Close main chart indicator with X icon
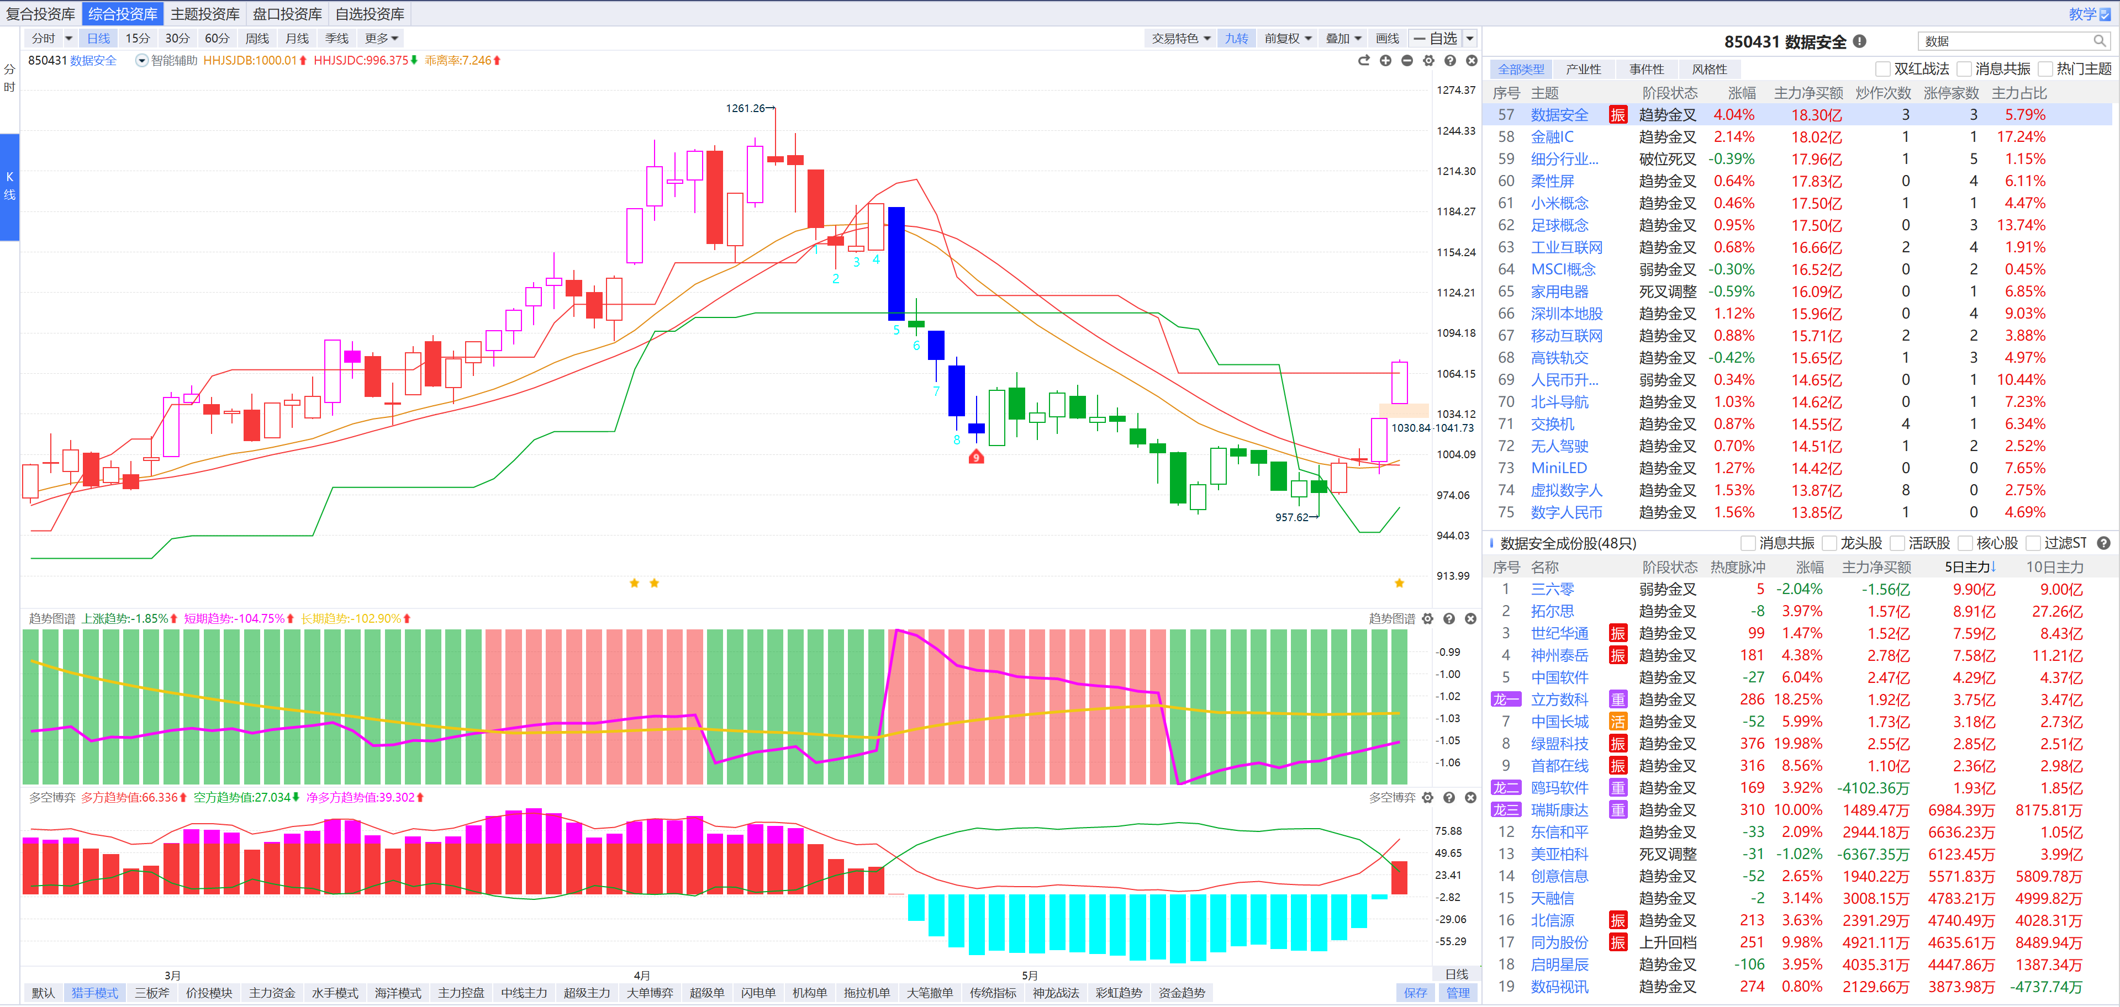This screenshot has height=1007, width=2120. tap(1472, 61)
